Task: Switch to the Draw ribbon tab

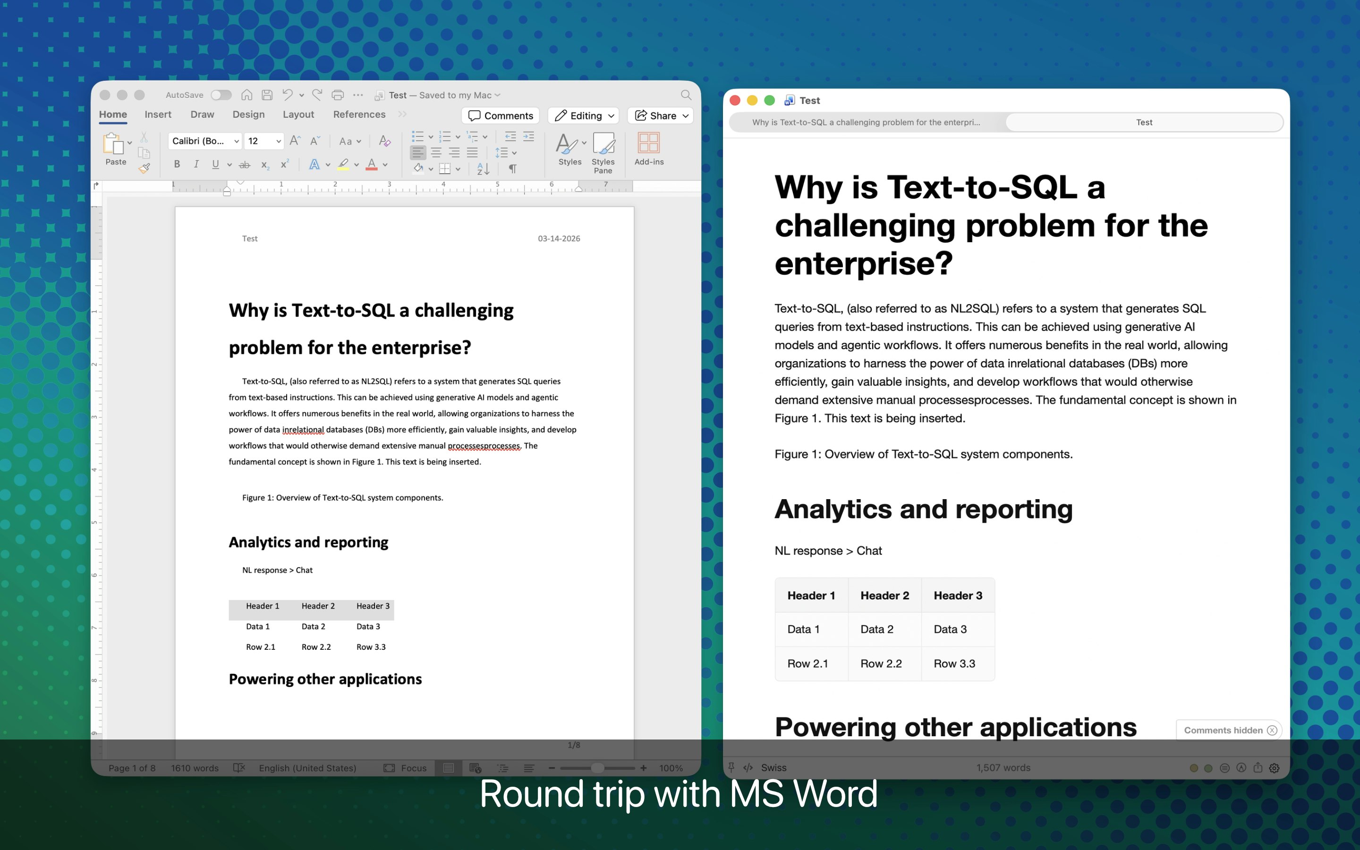Action: pyautogui.click(x=202, y=114)
